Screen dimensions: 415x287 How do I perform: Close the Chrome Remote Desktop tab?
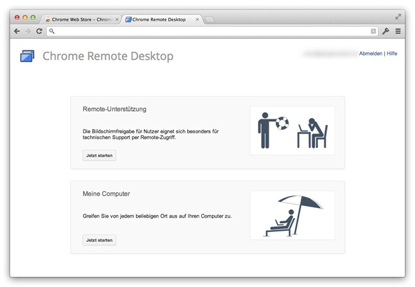pyautogui.click(x=197, y=20)
